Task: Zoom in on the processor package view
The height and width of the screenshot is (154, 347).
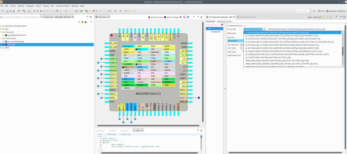Action: (x=181, y=17)
